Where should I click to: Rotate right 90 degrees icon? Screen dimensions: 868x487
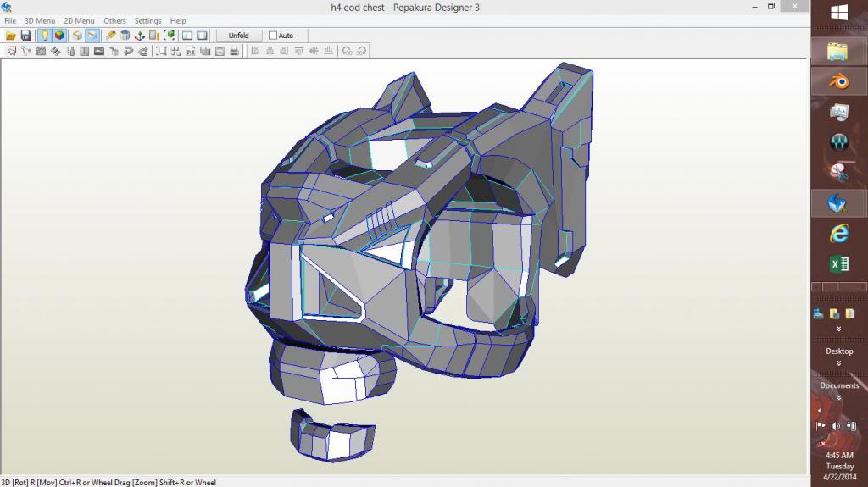(x=361, y=51)
